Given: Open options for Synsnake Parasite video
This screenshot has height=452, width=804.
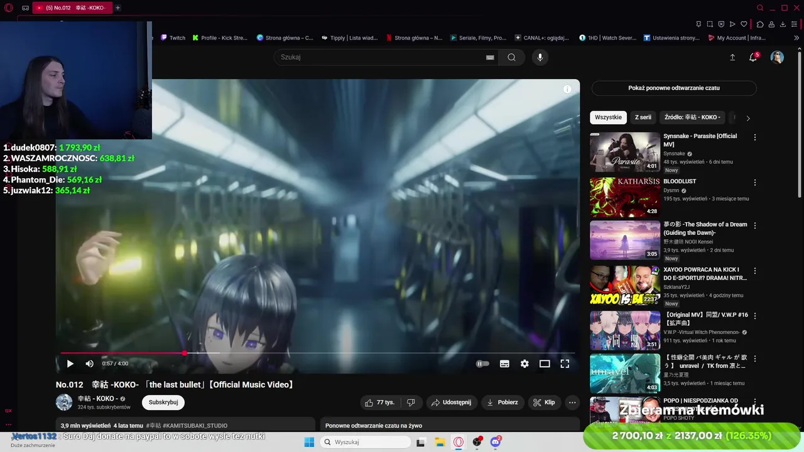Looking at the screenshot, I should pyautogui.click(x=755, y=137).
